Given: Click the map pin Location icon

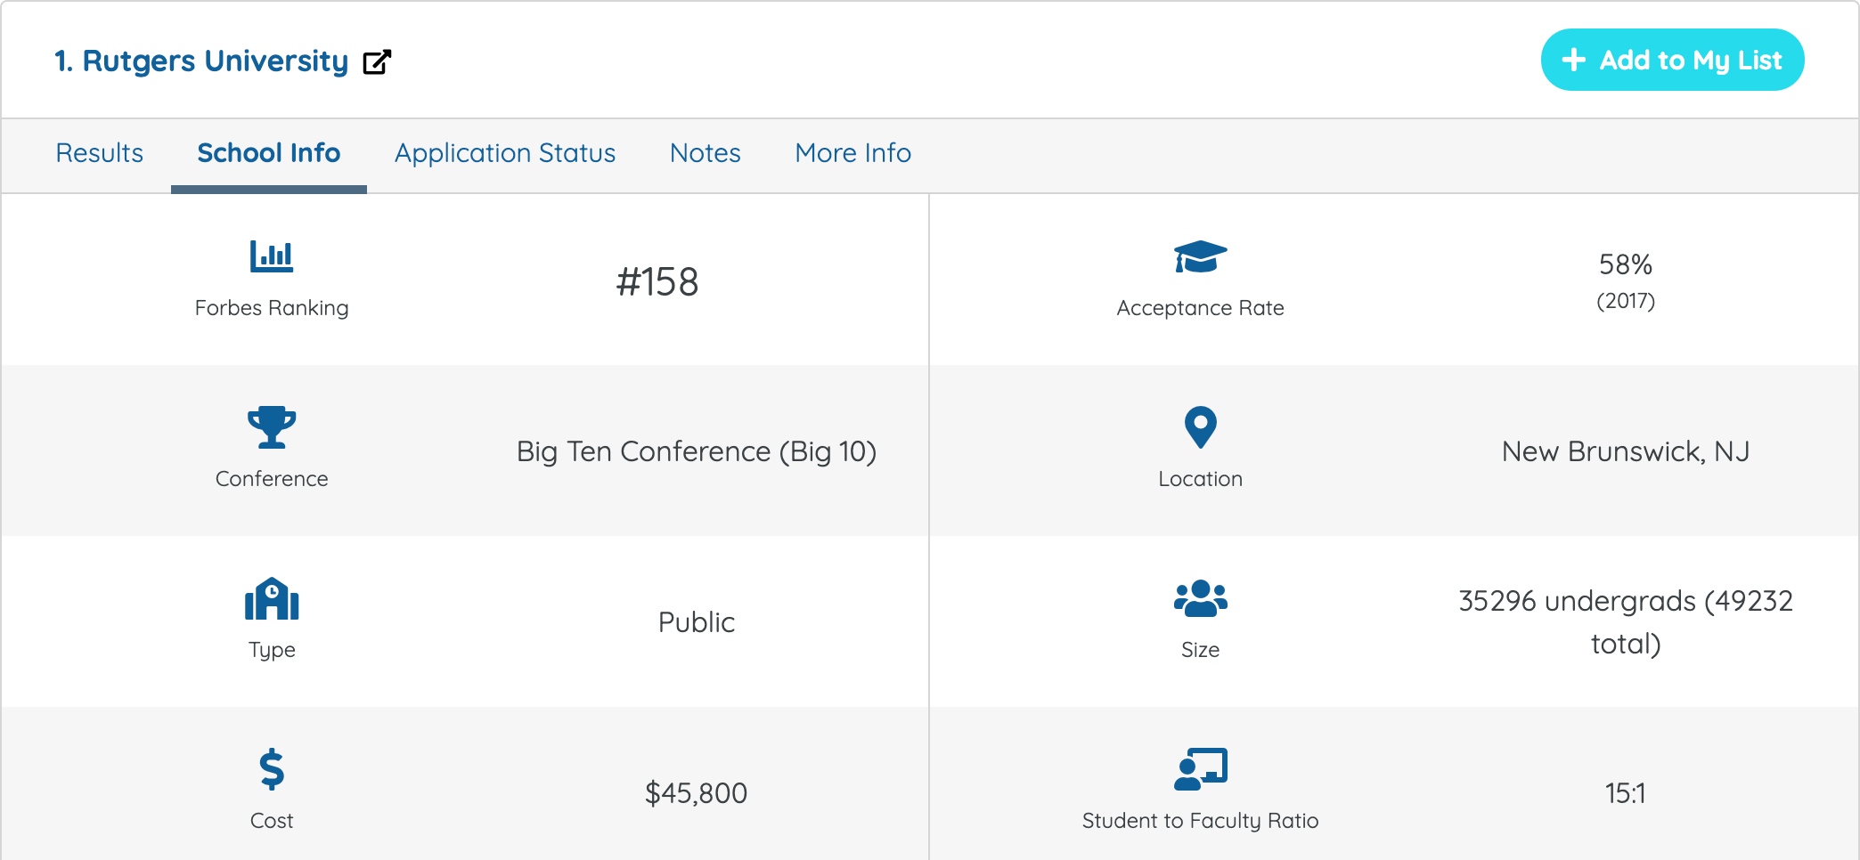Looking at the screenshot, I should click(x=1200, y=427).
